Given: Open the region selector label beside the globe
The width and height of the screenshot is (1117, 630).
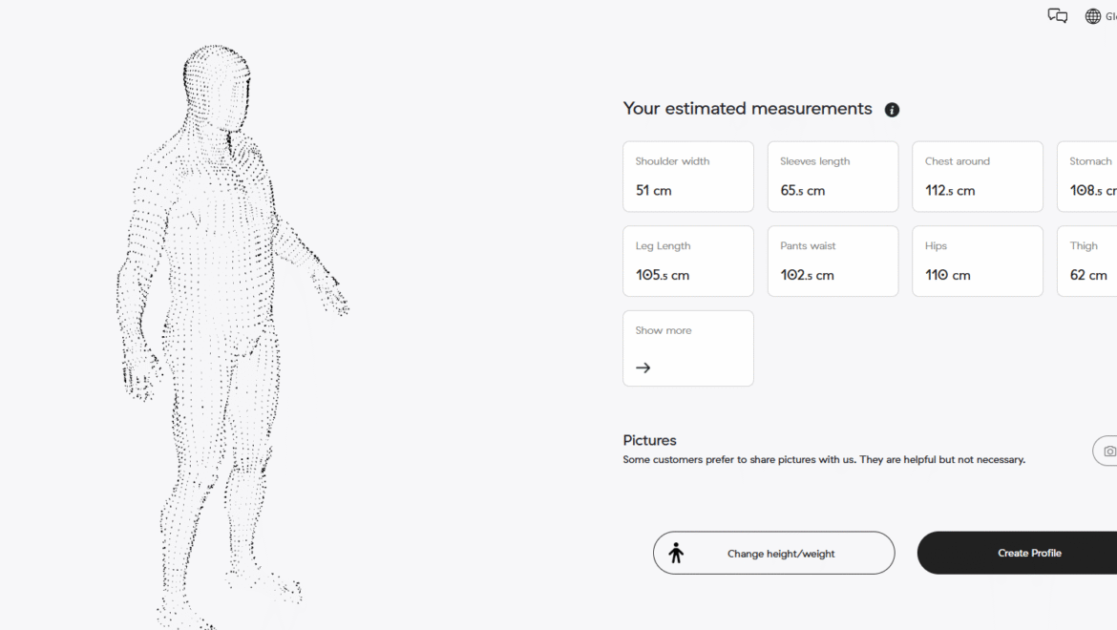Looking at the screenshot, I should (x=1110, y=16).
